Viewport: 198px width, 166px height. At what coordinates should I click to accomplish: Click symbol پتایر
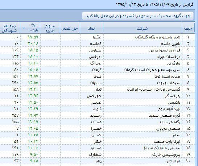[x=98, y=161]
